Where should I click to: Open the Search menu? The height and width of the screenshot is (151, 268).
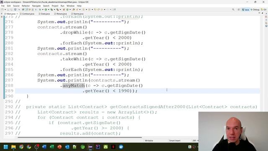click(46, 6)
